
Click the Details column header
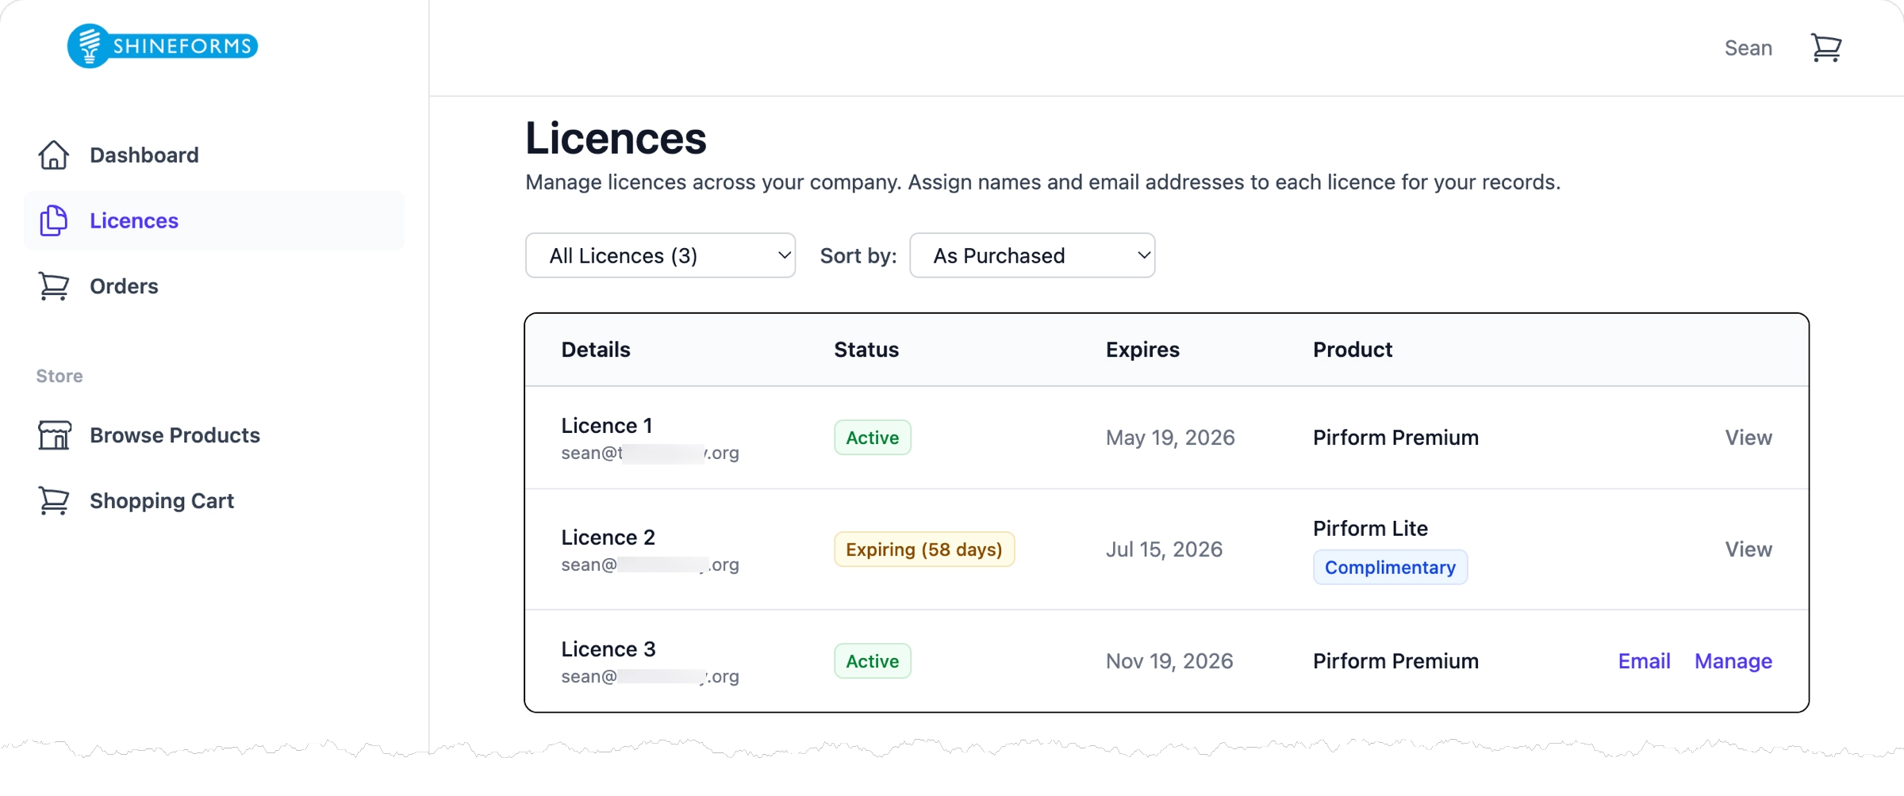596,350
